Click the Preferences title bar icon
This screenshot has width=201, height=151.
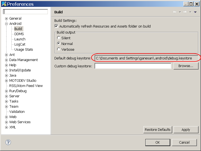[4, 4]
